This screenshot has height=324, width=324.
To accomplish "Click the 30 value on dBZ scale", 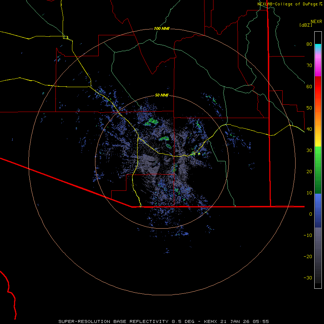I will pyautogui.click(x=309, y=150).
